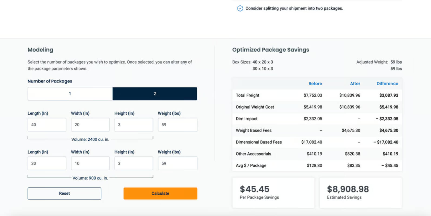Click the Difference column header
This screenshot has height=216, width=431.
click(387, 84)
